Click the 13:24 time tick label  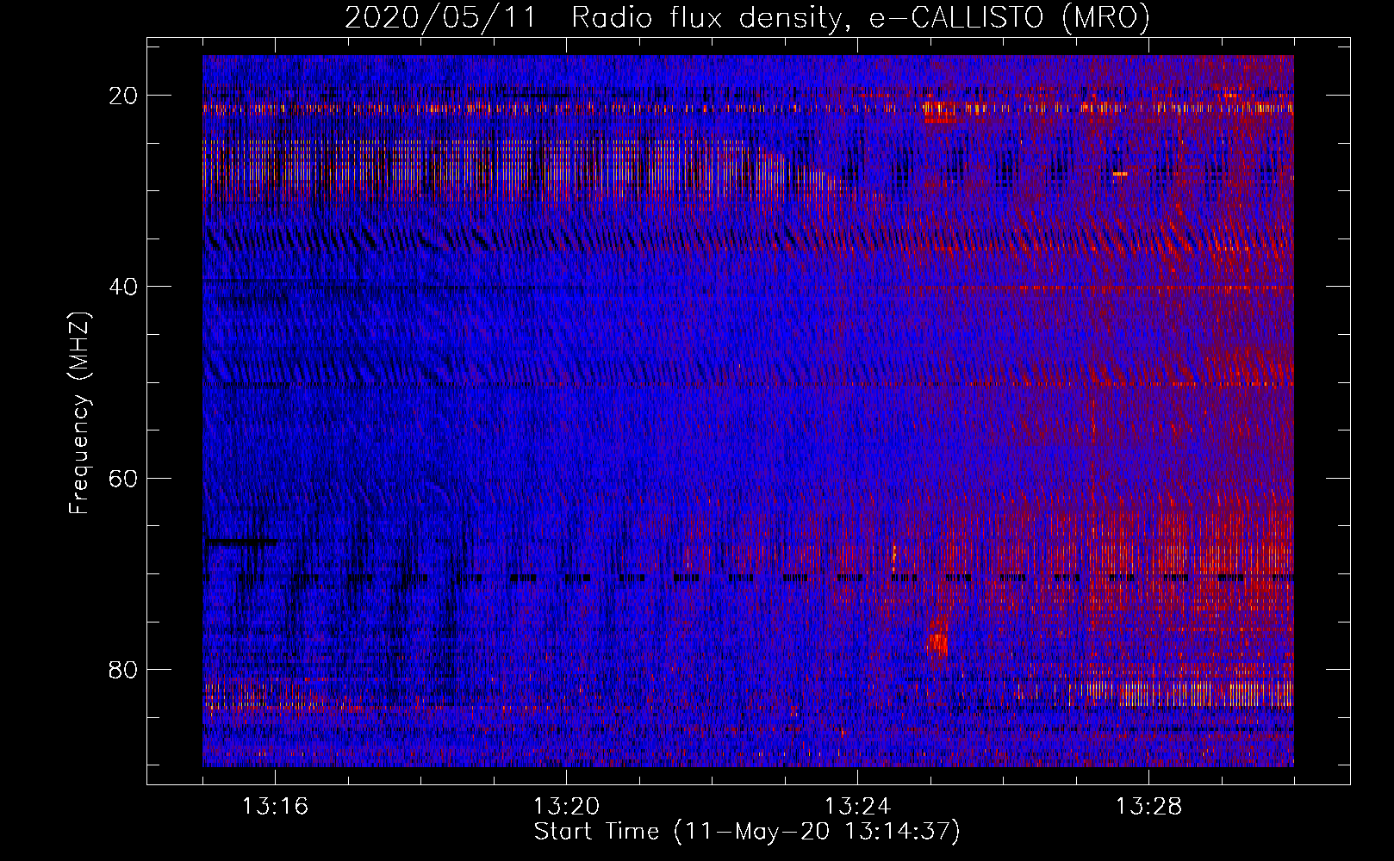point(857,807)
